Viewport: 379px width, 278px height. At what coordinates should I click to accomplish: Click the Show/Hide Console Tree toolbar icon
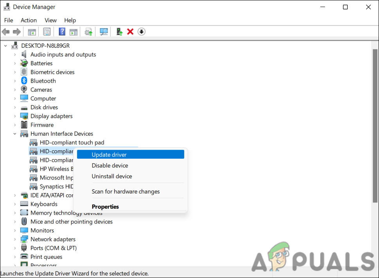coord(32,31)
